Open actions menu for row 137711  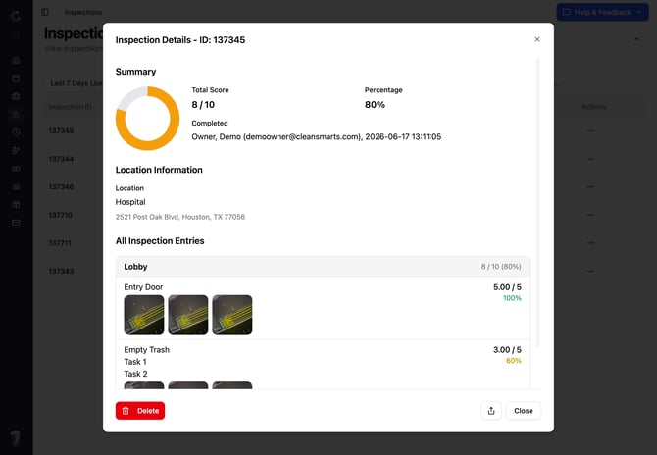point(590,243)
